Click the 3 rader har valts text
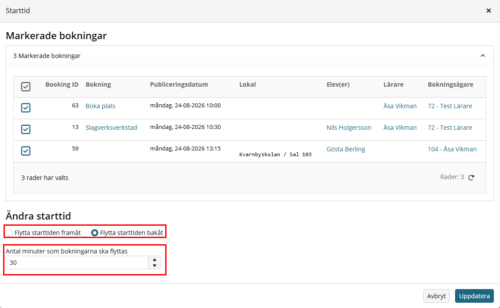 pyautogui.click(x=44, y=178)
